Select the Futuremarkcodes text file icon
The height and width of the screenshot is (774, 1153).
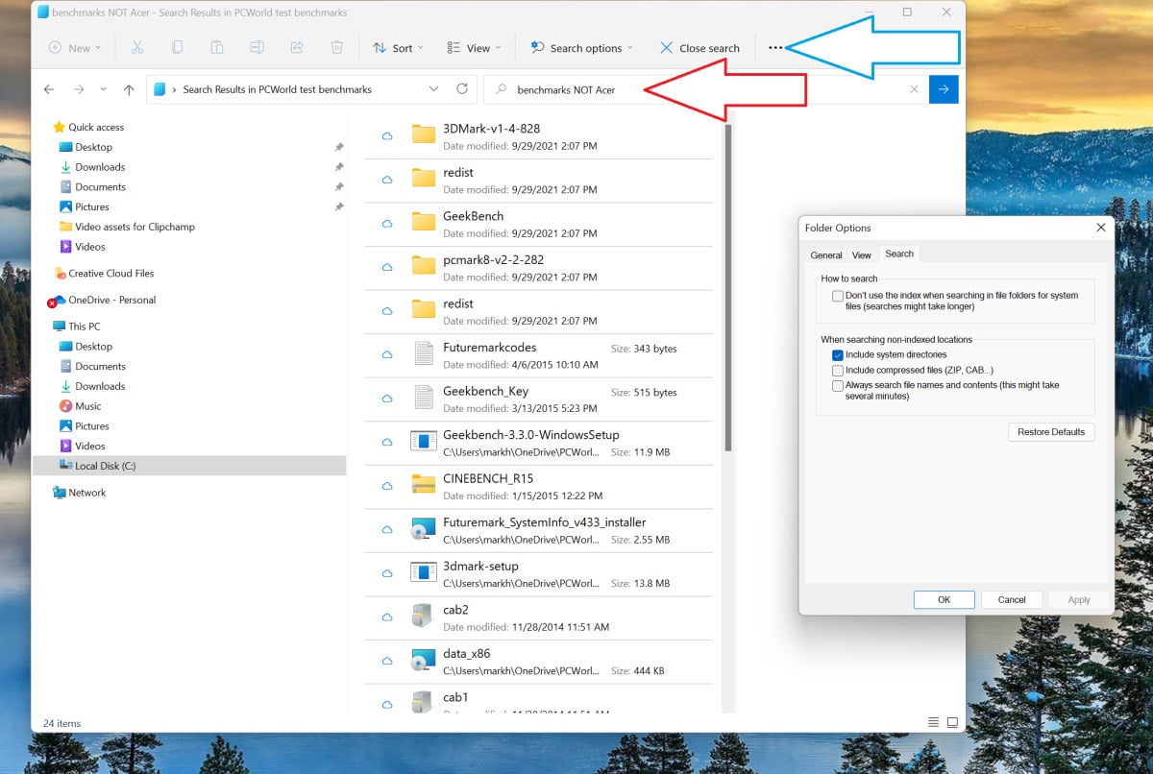(x=424, y=352)
